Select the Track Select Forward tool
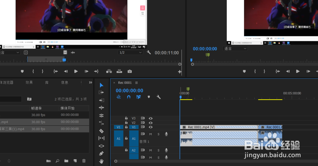The image size is (318, 166). click(101, 92)
